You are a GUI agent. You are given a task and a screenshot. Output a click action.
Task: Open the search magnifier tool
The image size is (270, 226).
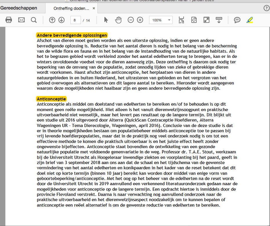click(34, 20)
